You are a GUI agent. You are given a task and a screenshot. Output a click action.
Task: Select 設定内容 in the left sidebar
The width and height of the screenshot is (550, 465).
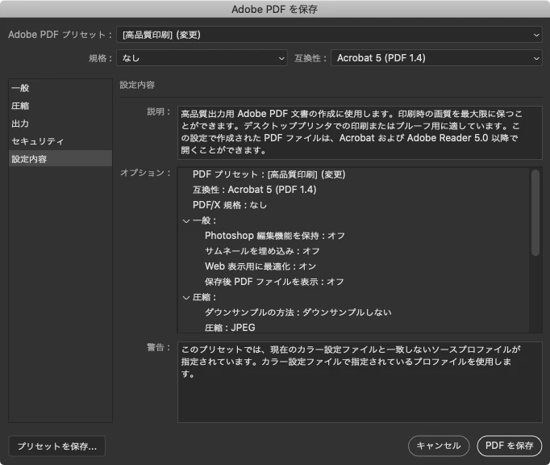point(60,159)
